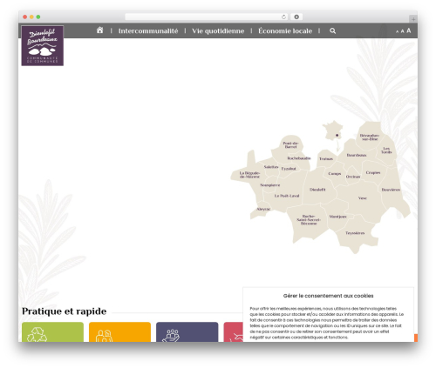Select Truinas on the map
436x368 pixels.
pyautogui.click(x=326, y=158)
